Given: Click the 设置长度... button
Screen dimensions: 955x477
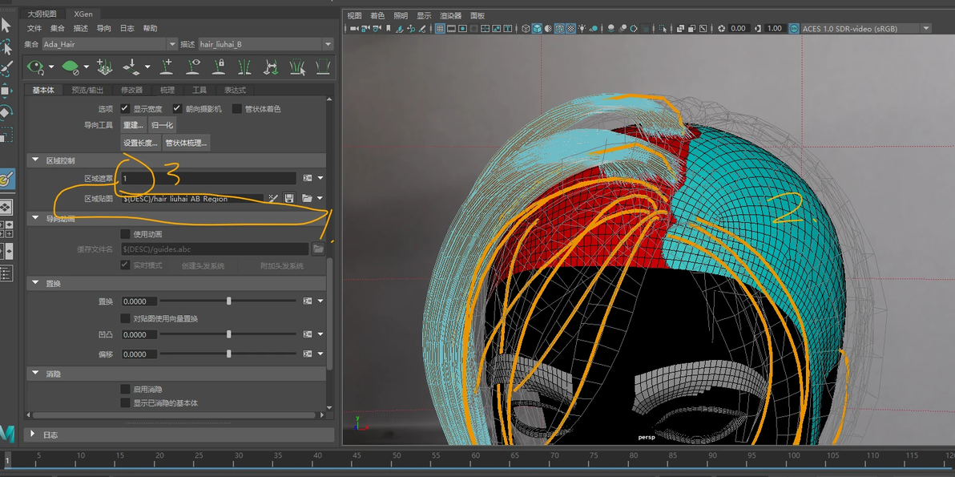Looking at the screenshot, I should (140, 143).
